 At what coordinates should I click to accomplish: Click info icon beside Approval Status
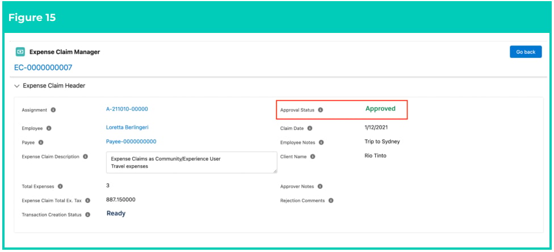[321, 110]
